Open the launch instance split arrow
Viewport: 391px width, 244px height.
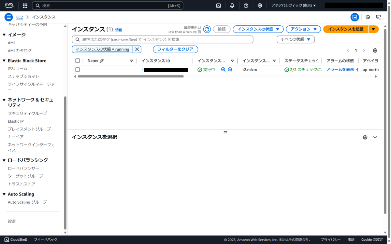click(373, 29)
